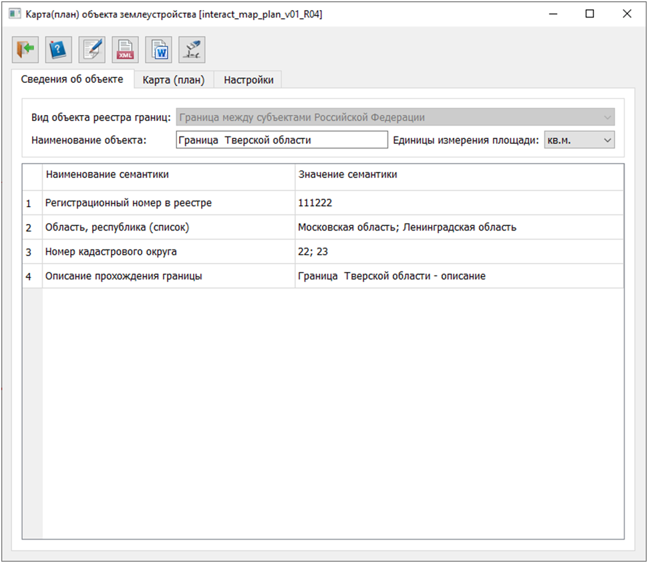This screenshot has height=563, width=648.
Task: Select row header number 3 in the table
Action: 29,253
